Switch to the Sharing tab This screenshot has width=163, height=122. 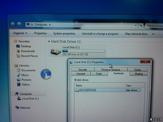(139, 74)
